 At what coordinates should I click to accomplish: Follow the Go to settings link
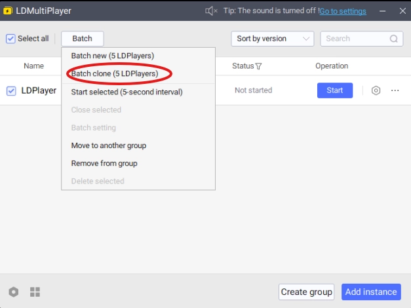tap(343, 11)
